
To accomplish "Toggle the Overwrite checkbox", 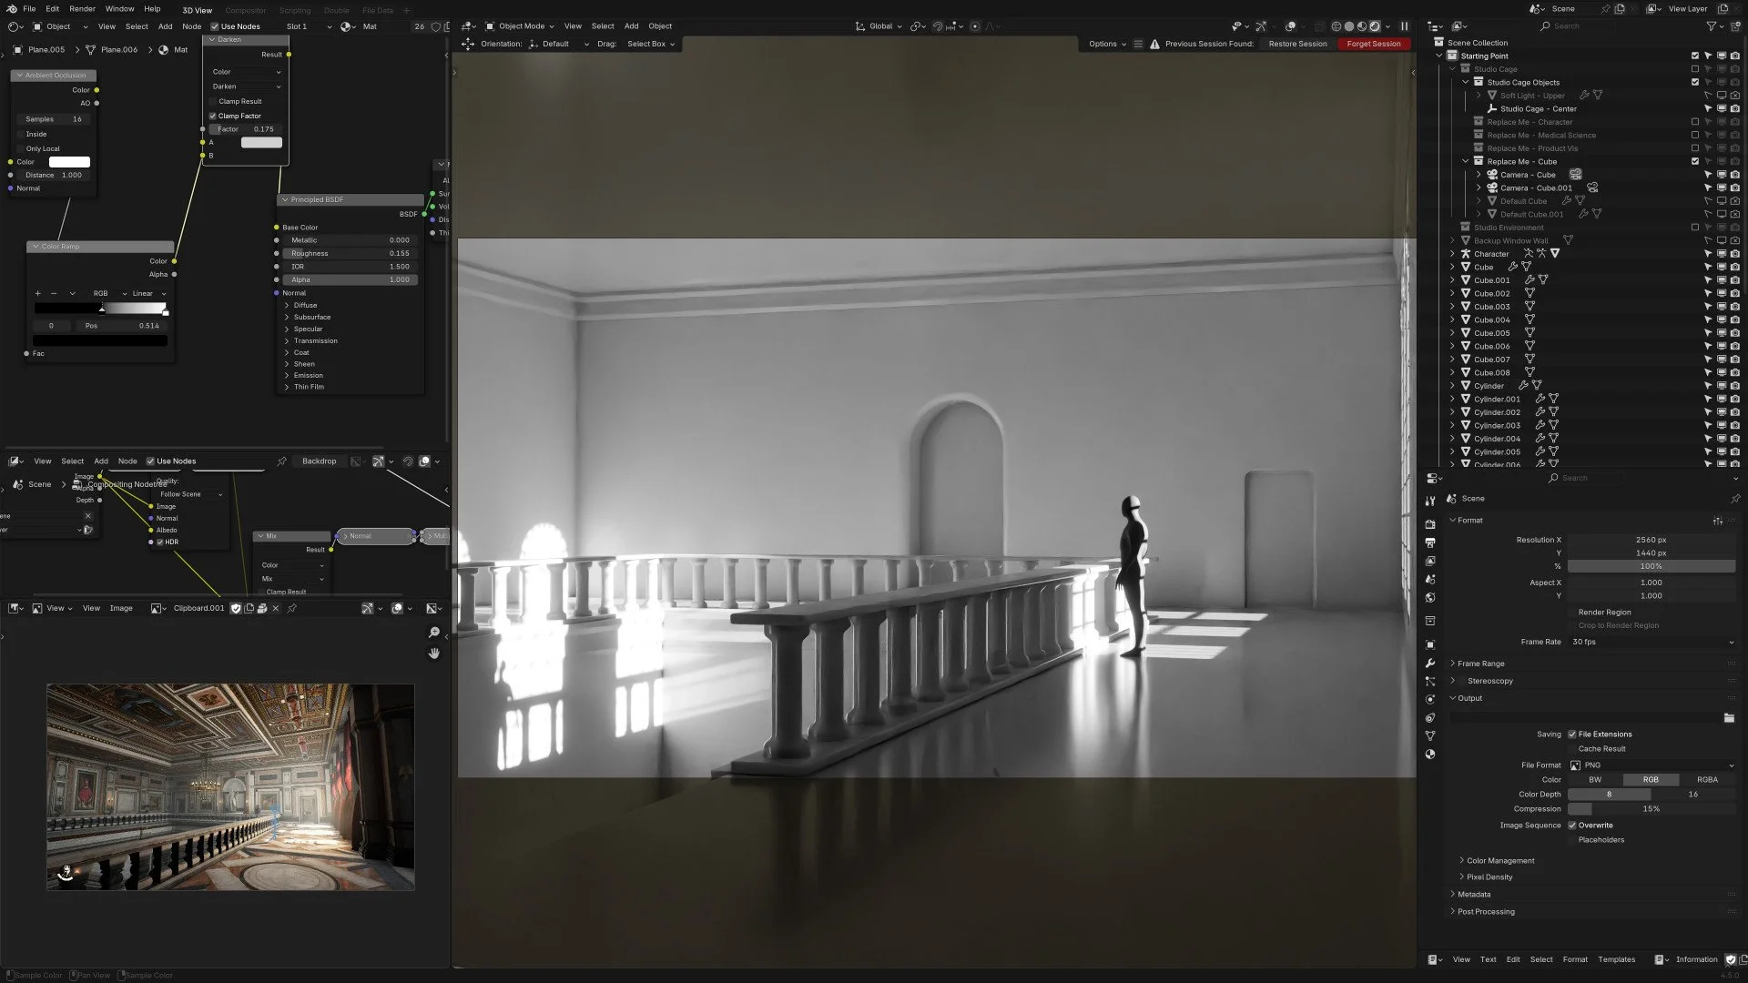I will point(1572,826).
